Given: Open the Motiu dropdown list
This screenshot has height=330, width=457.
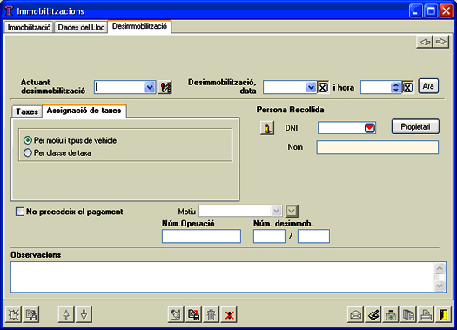Looking at the screenshot, I should [276, 211].
